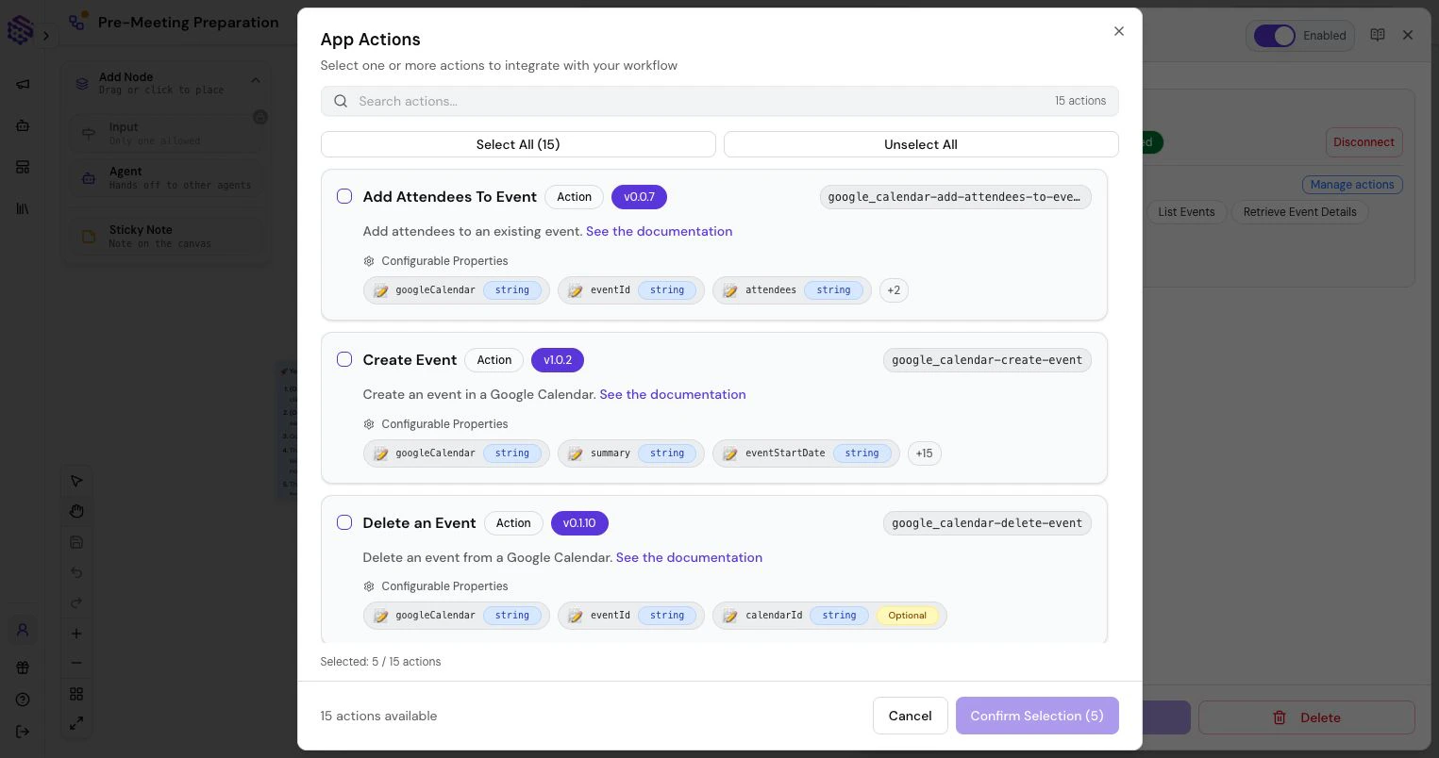This screenshot has height=758, width=1439.
Task: Click the save icon on canvas toolbar
Action: pyautogui.click(x=76, y=542)
